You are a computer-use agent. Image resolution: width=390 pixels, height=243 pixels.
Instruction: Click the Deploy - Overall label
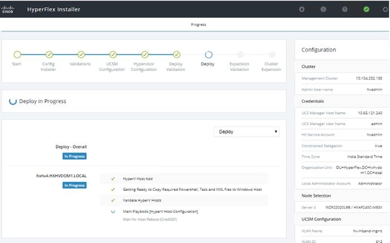71,147
